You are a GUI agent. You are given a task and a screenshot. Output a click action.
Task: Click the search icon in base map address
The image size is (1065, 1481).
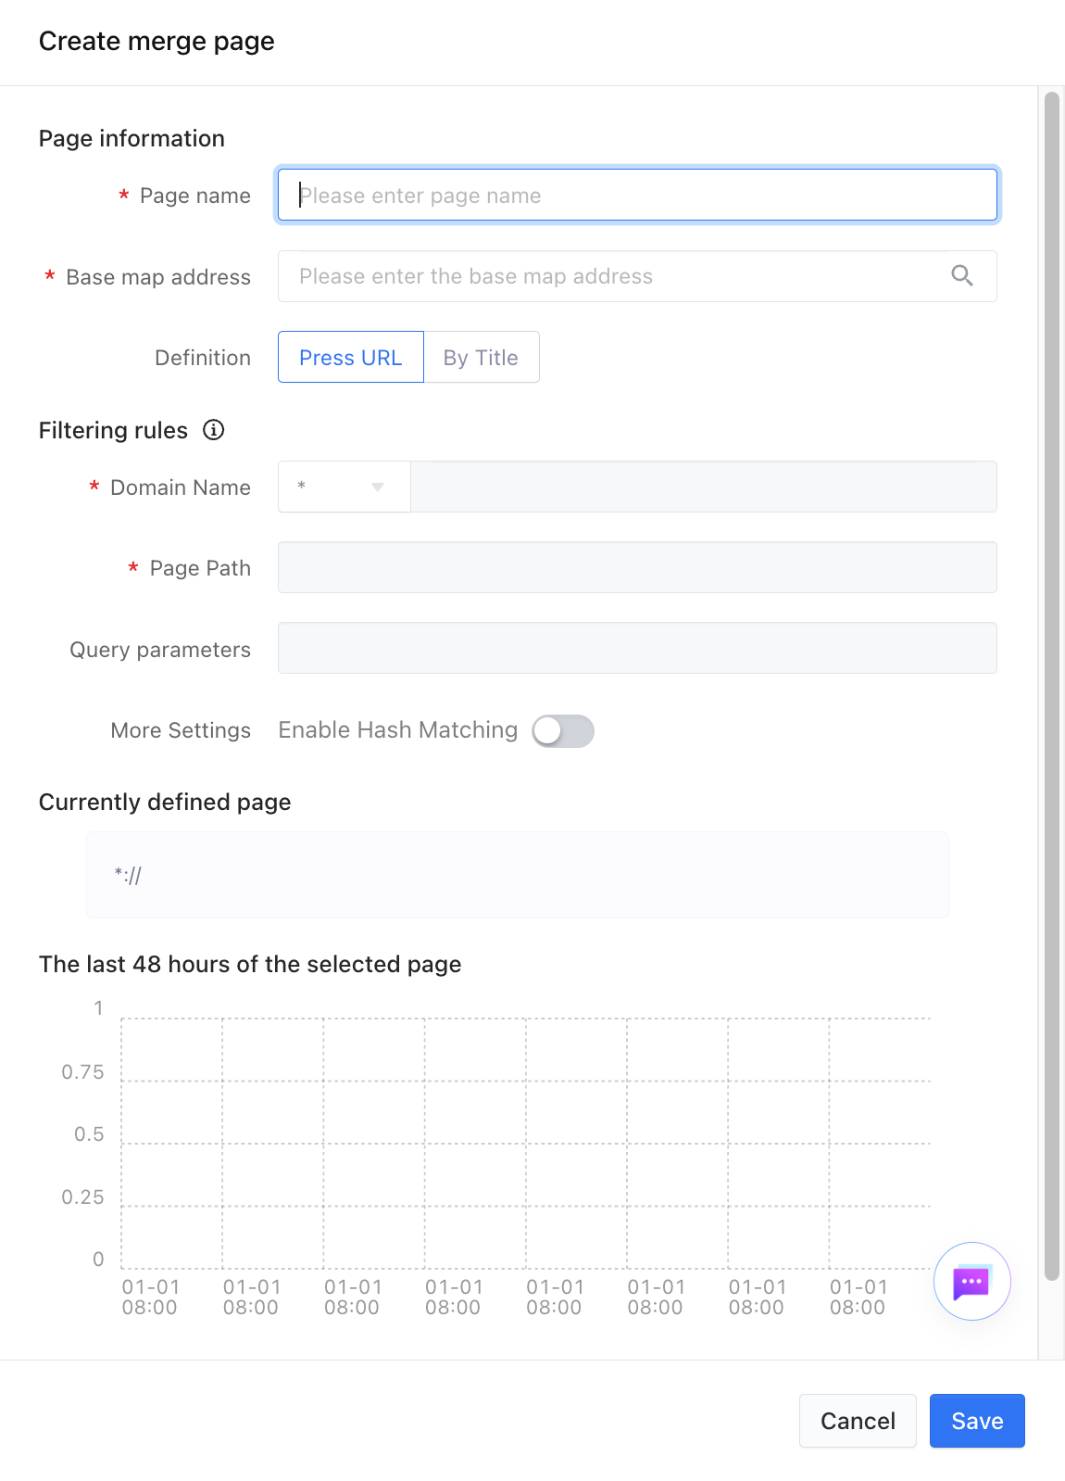click(x=962, y=276)
